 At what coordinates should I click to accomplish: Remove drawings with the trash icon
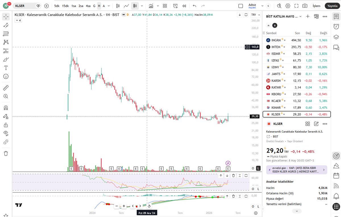6,153
